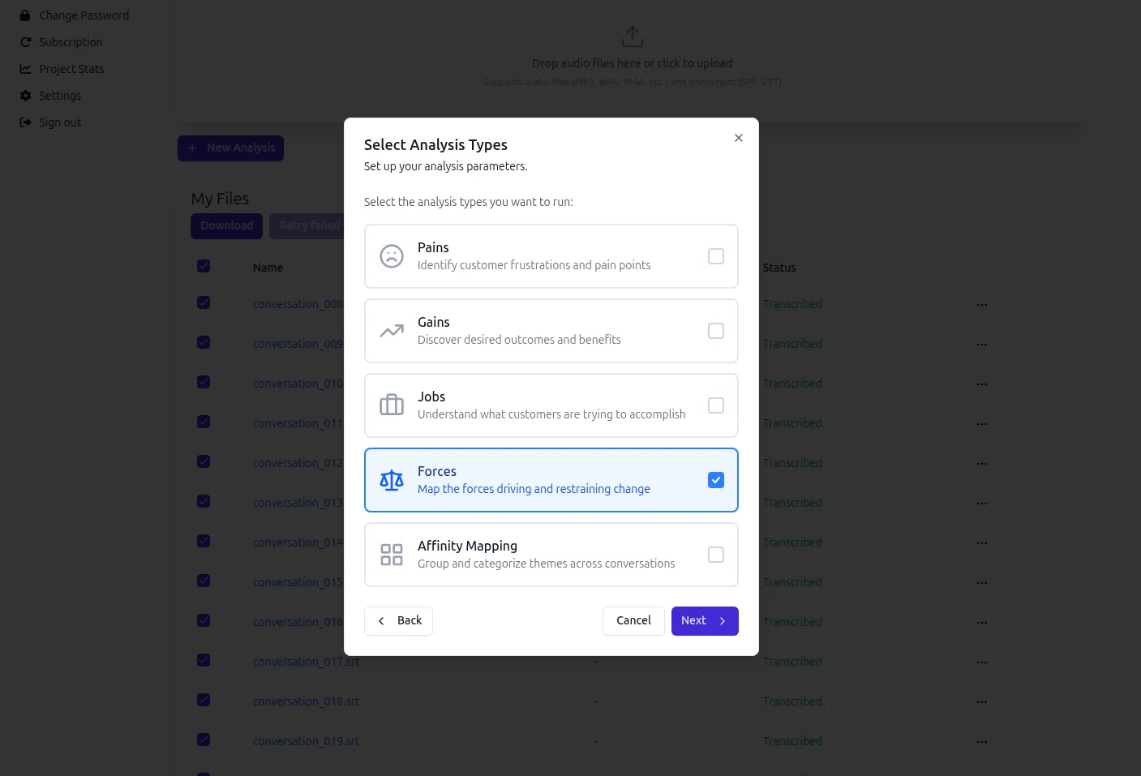Click the upload arrow icon
This screenshot has width=1141, height=776.
pos(632,36)
